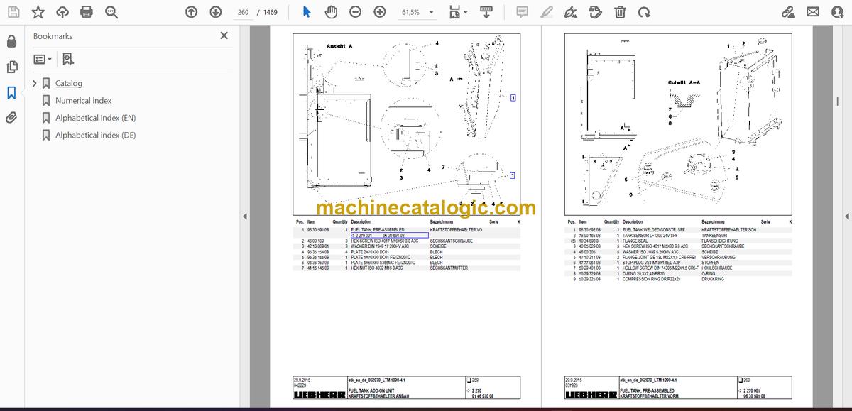Go to next page arrow
Viewport: 852px width, 411px height.
click(215, 12)
